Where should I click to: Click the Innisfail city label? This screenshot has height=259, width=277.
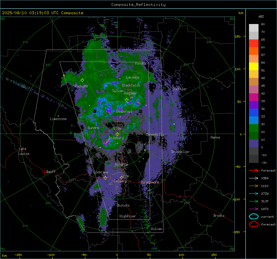tap(124, 111)
